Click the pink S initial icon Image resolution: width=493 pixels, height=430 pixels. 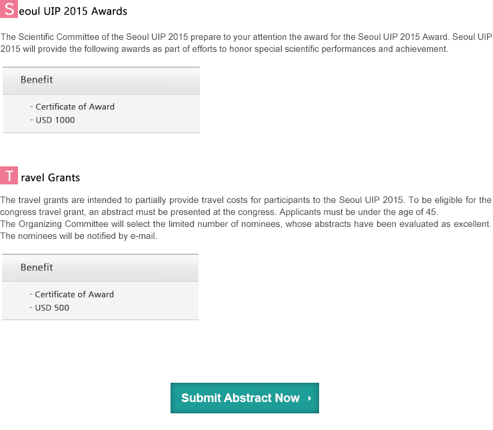click(x=9, y=9)
